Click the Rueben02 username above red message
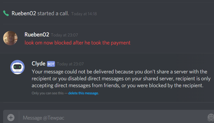 click(37, 35)
